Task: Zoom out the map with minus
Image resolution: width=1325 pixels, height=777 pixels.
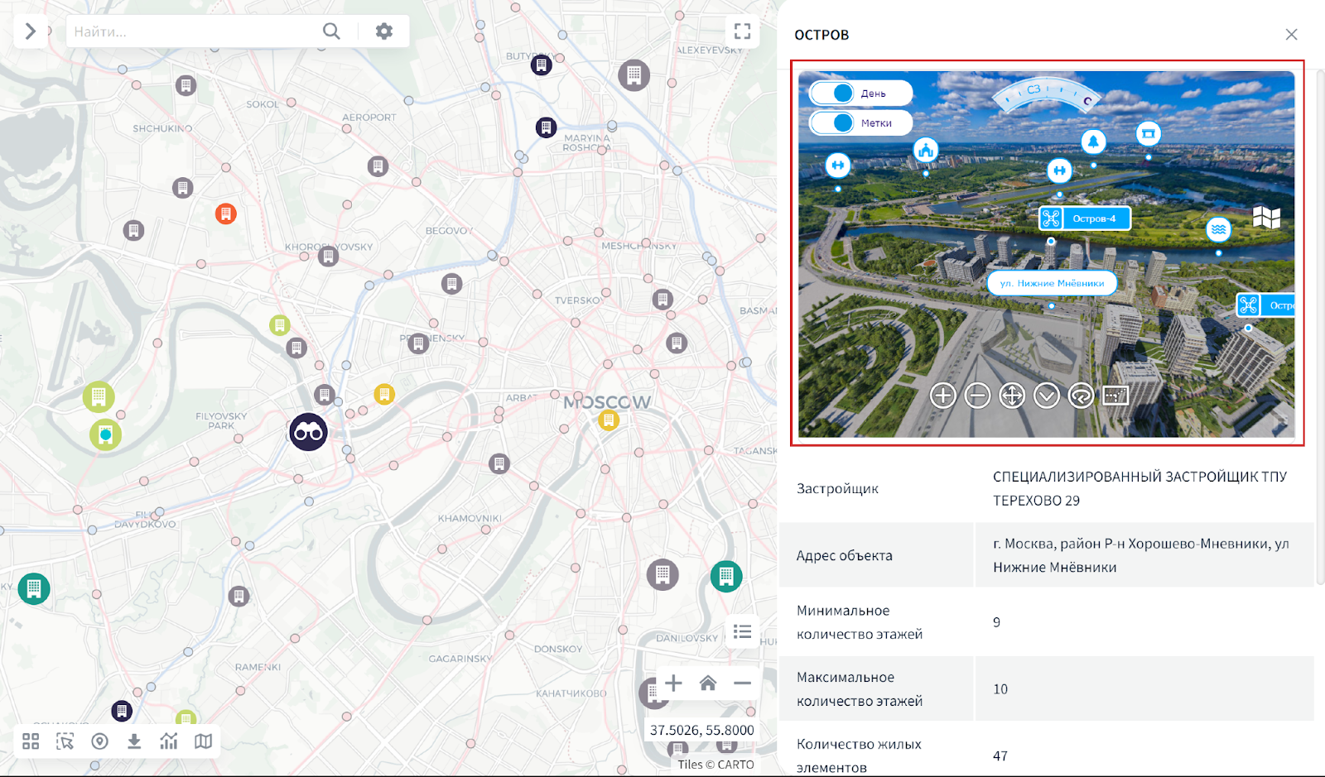Action: pyautogui.click(x=742, y=683)
